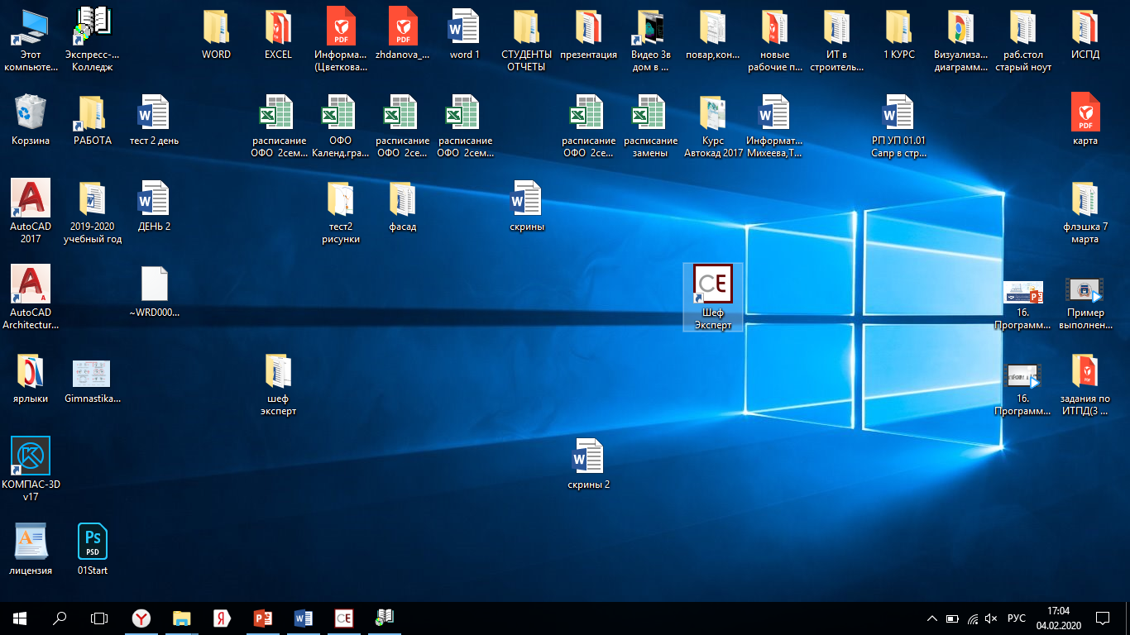Screen dimensions: 1130x635
Task: Select the презентация folder
Action: [589, 35]
